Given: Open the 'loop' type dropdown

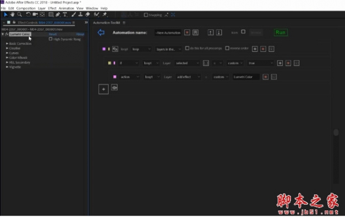Looking at the screenshot, I should (141, 49).
